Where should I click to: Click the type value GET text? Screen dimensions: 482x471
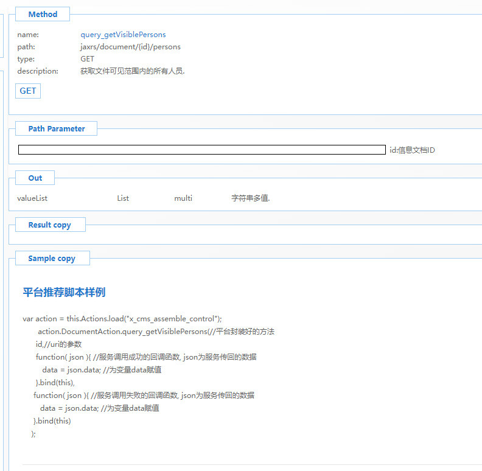click(87, 58)
